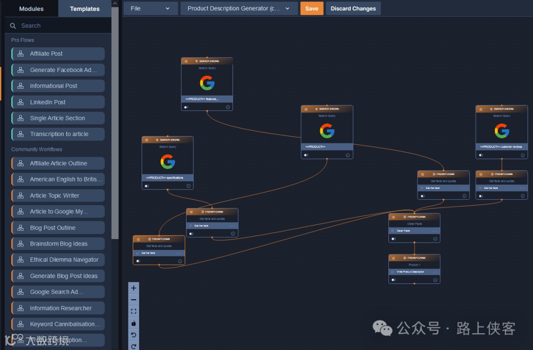Zoom in on the canvas
Screen dimensions: 533x350
[x=134, y=288]
